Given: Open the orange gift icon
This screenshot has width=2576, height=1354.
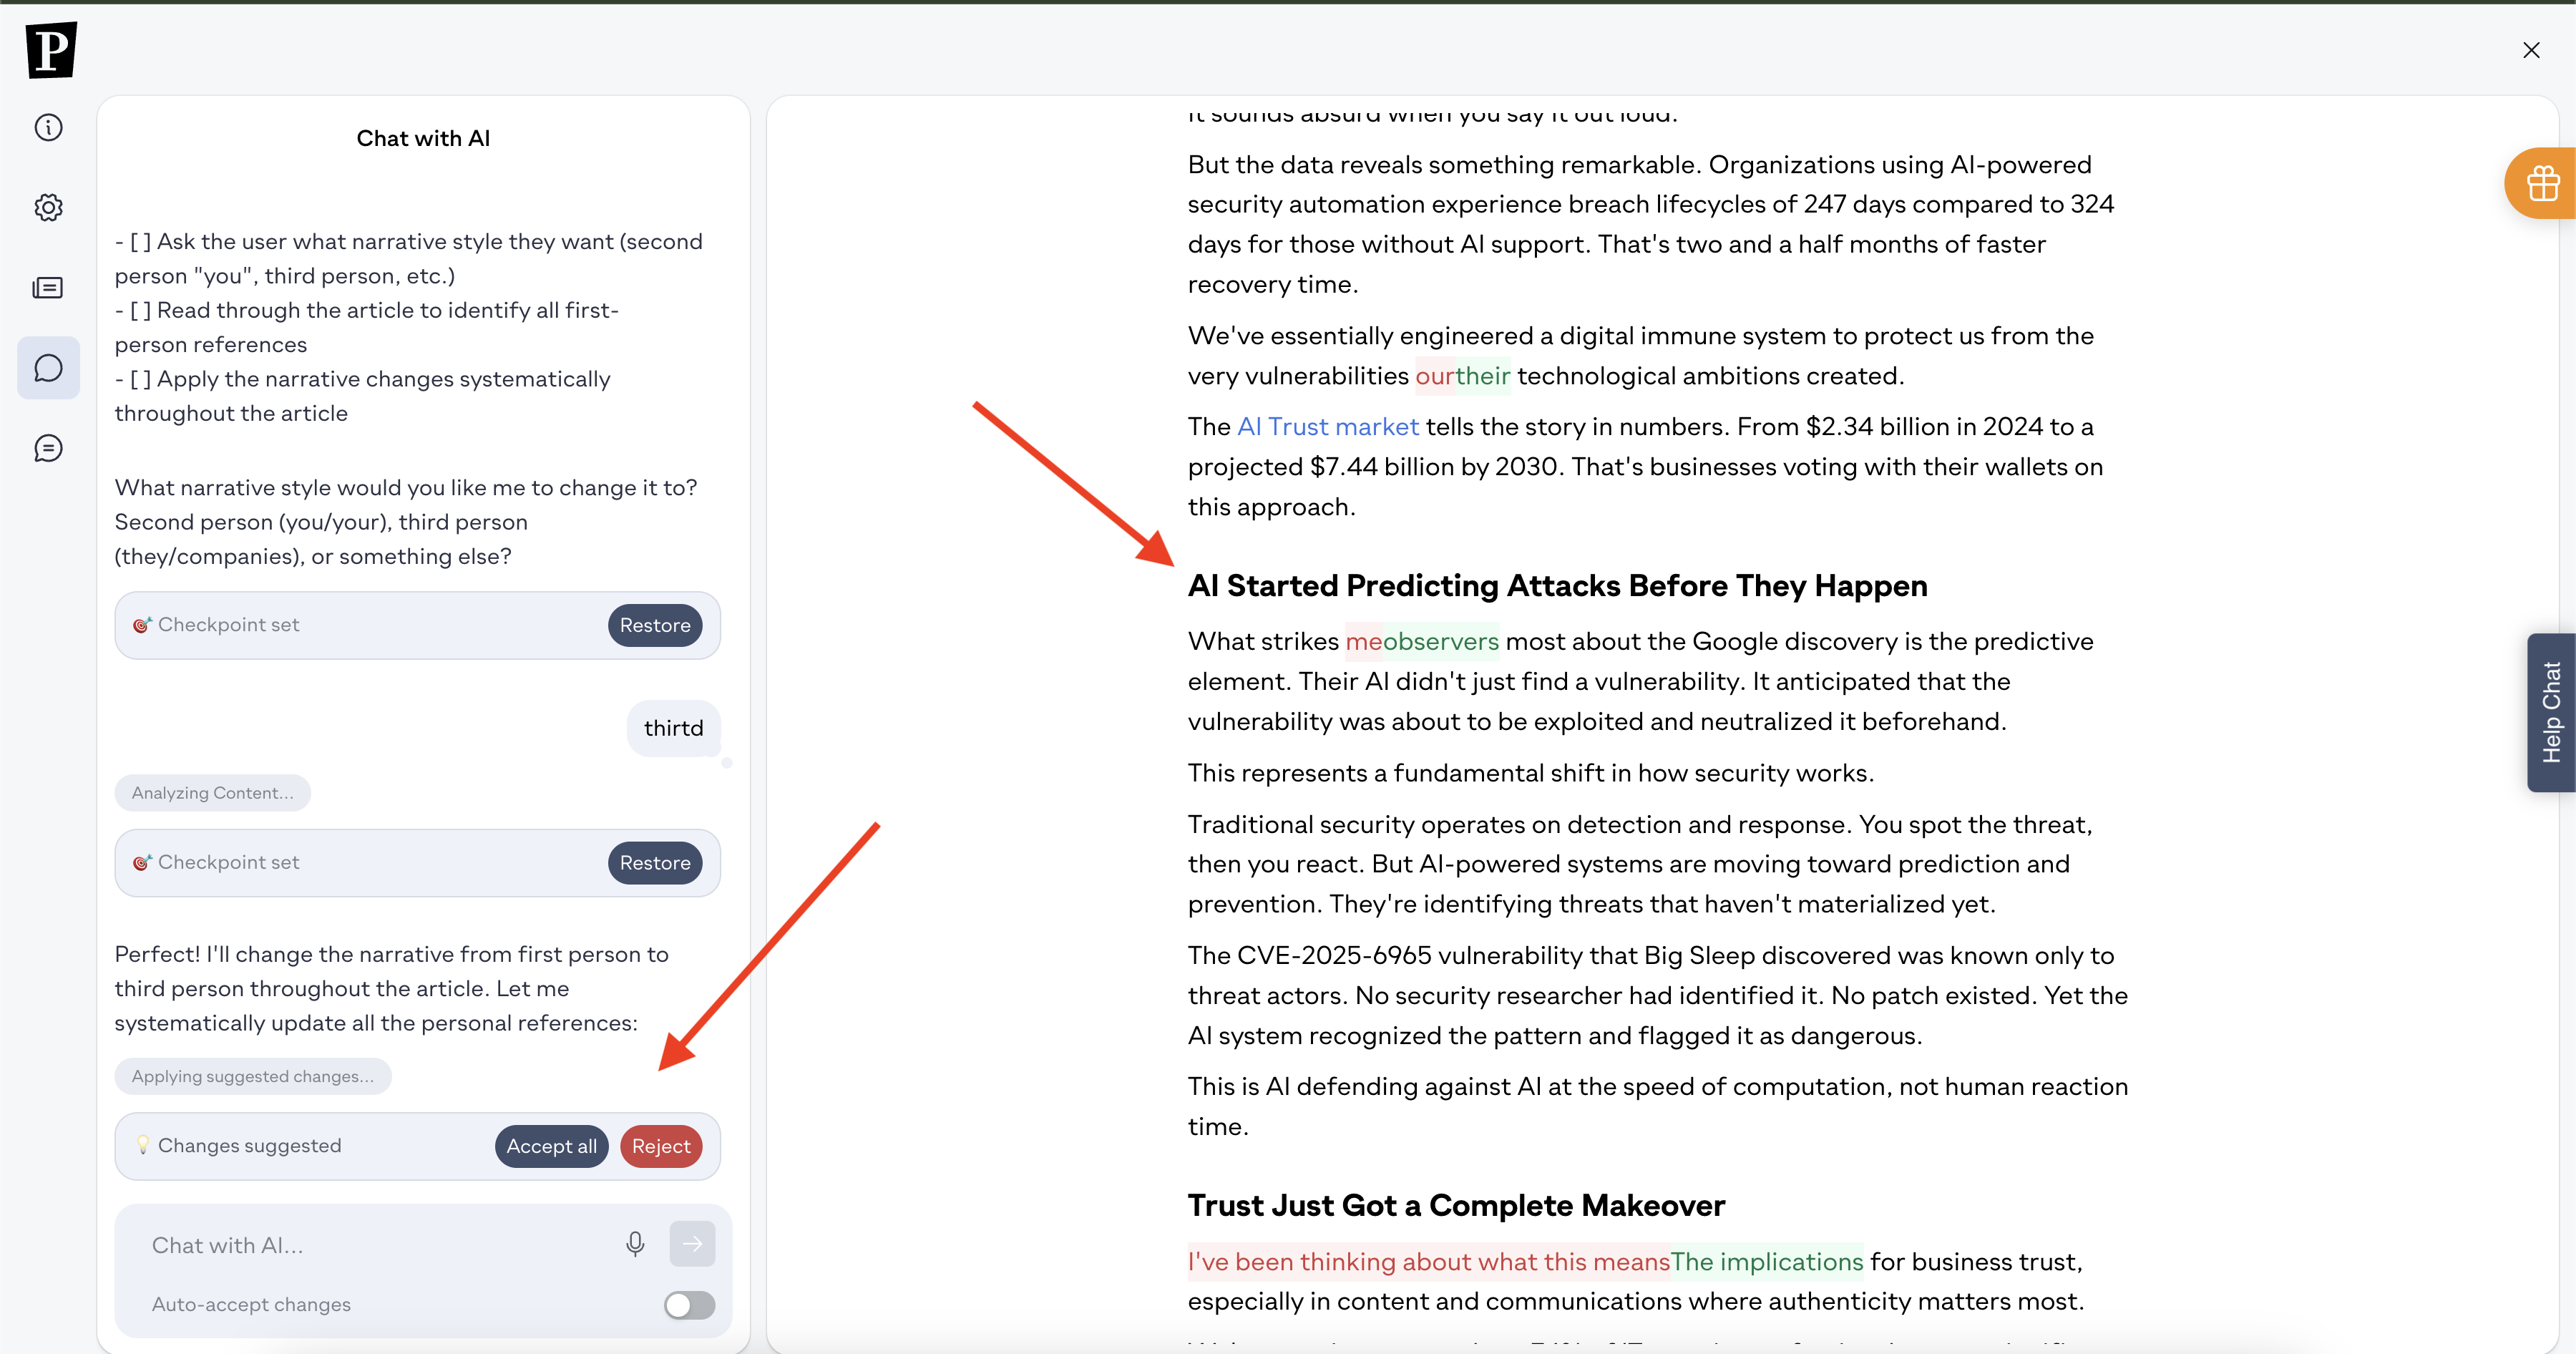Looking at the screenshot, I should click(2542, 184).
